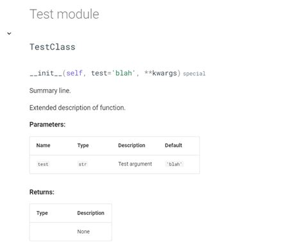This screenshot has height=249, width=304.
Task: Click the Default column header
Action: click(173, 146)
